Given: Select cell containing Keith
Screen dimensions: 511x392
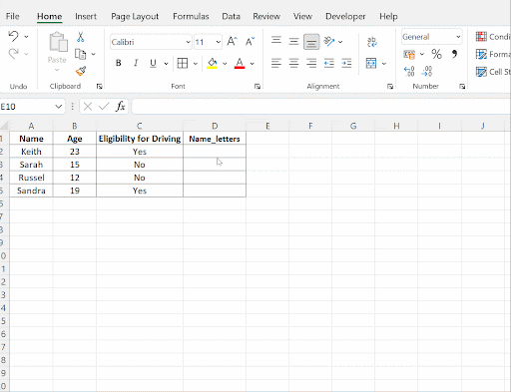Looking at the screenshot, I should pyautogui.click(x=31, y=152).
